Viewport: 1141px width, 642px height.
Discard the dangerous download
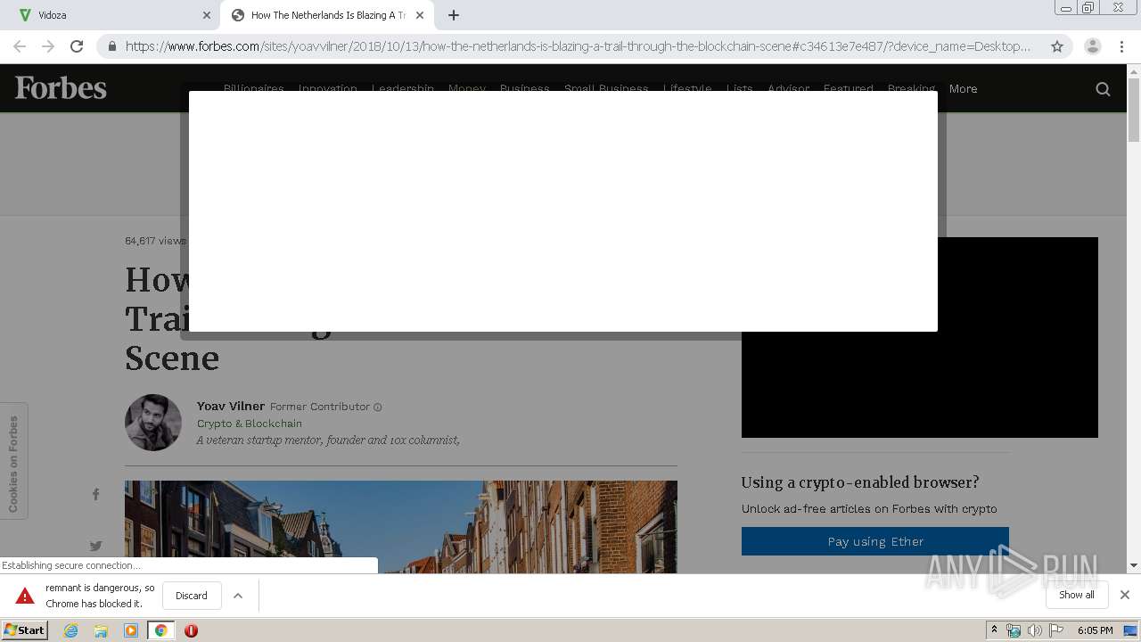coord(192,596)
